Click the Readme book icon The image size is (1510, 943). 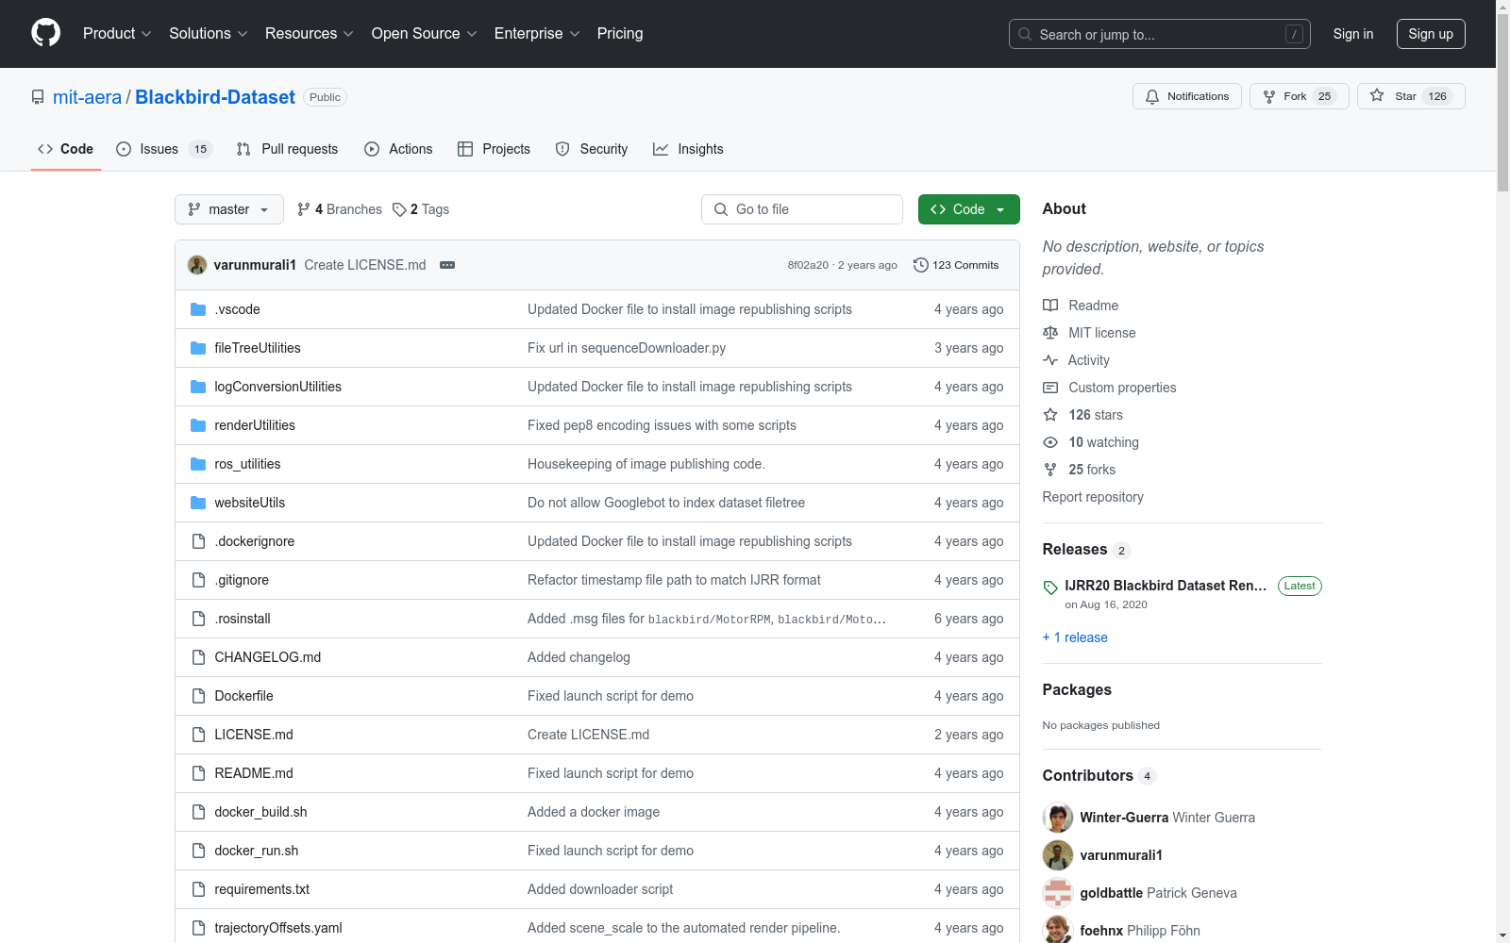(1050, 306)
